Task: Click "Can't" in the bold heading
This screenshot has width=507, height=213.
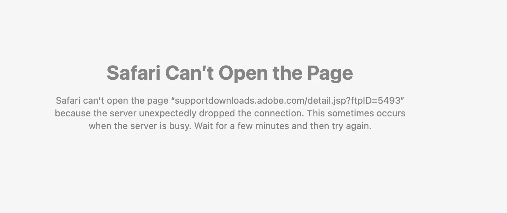Action: 189,73
